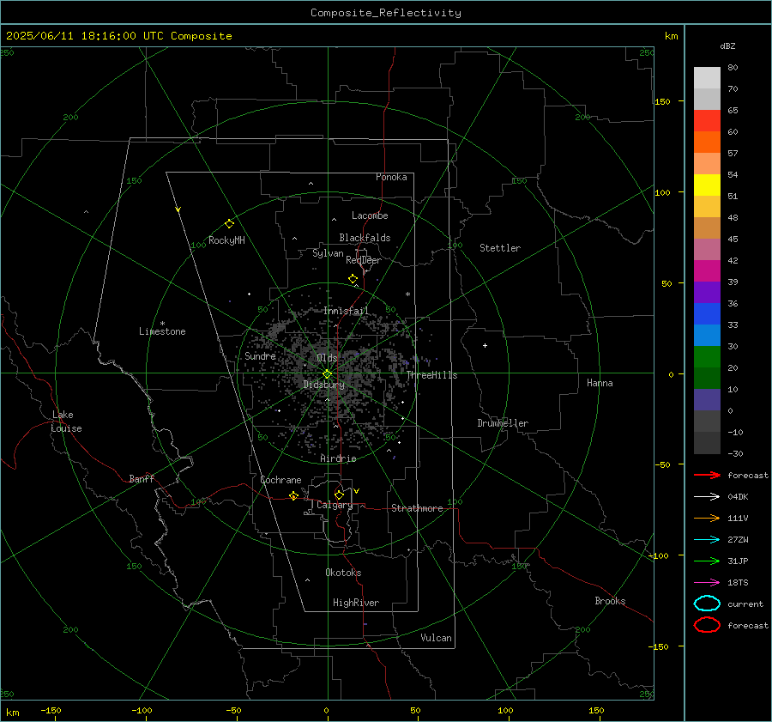Click the Drumheller label

pyautogui.click(x=503, y=423)
